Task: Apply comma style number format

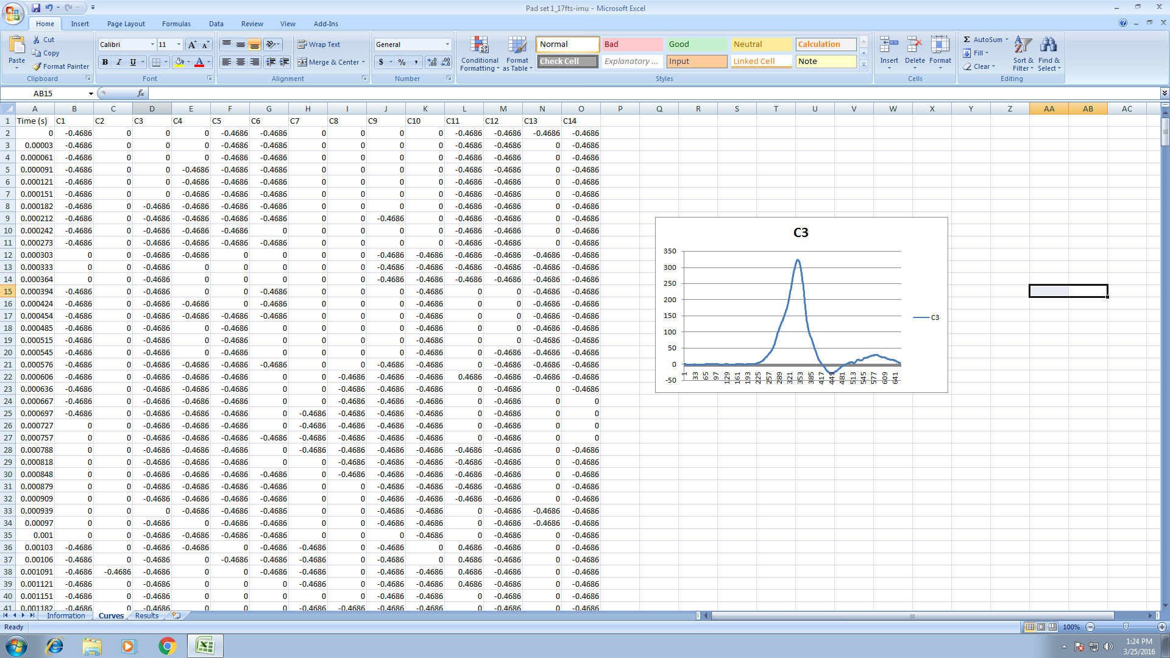Action: (x=416, y=62)
